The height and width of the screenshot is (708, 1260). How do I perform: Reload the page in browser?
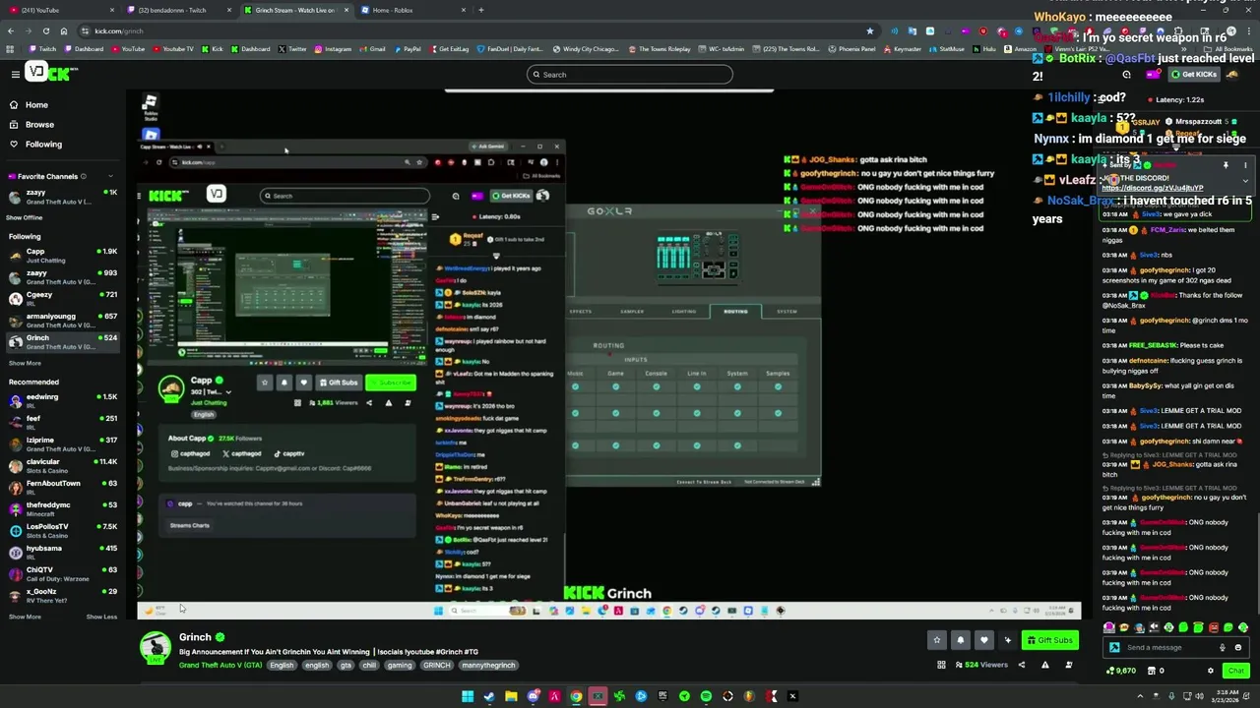[x=45, y=30]
